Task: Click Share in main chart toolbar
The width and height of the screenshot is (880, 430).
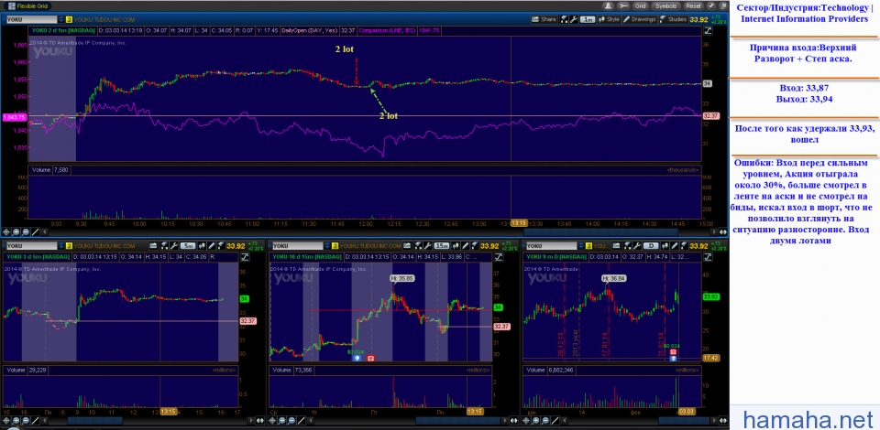Action: click(544, 19)
